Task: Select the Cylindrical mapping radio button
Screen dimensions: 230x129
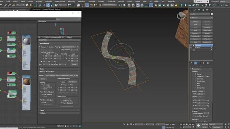Action: 195,76
